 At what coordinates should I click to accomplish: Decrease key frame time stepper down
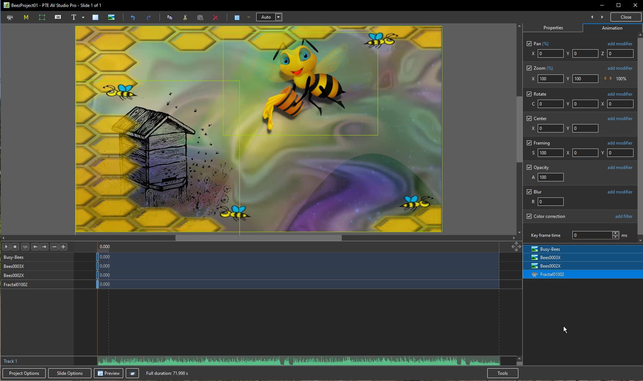point(616,237)
